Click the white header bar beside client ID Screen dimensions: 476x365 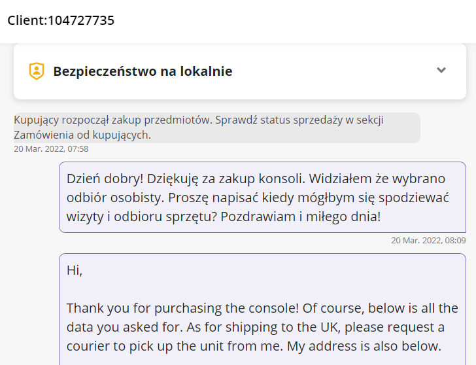[294, 21]
